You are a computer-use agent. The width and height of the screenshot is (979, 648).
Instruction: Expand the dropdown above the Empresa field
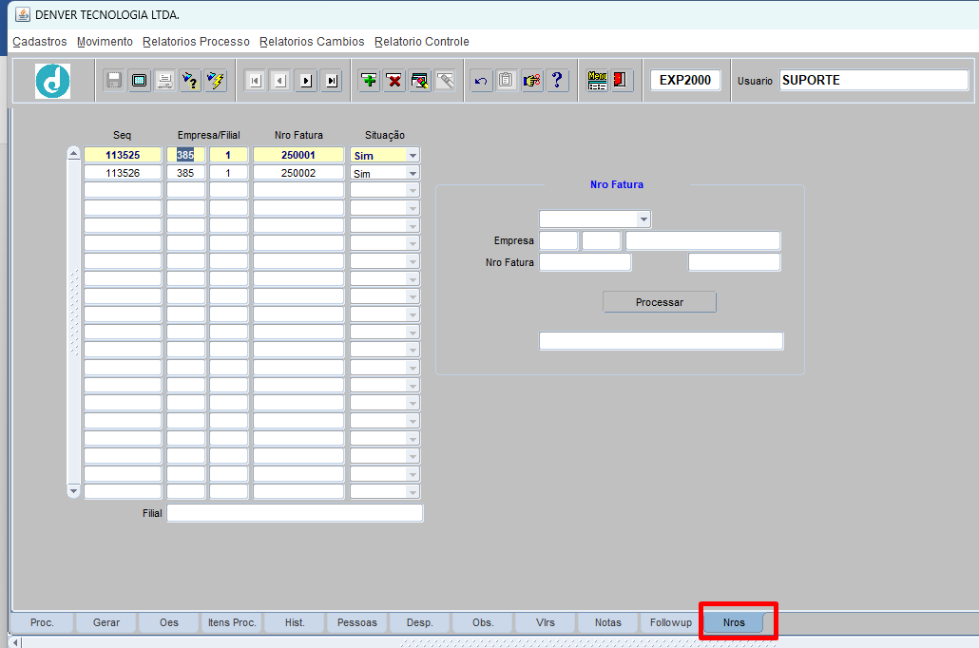[643, 219]
